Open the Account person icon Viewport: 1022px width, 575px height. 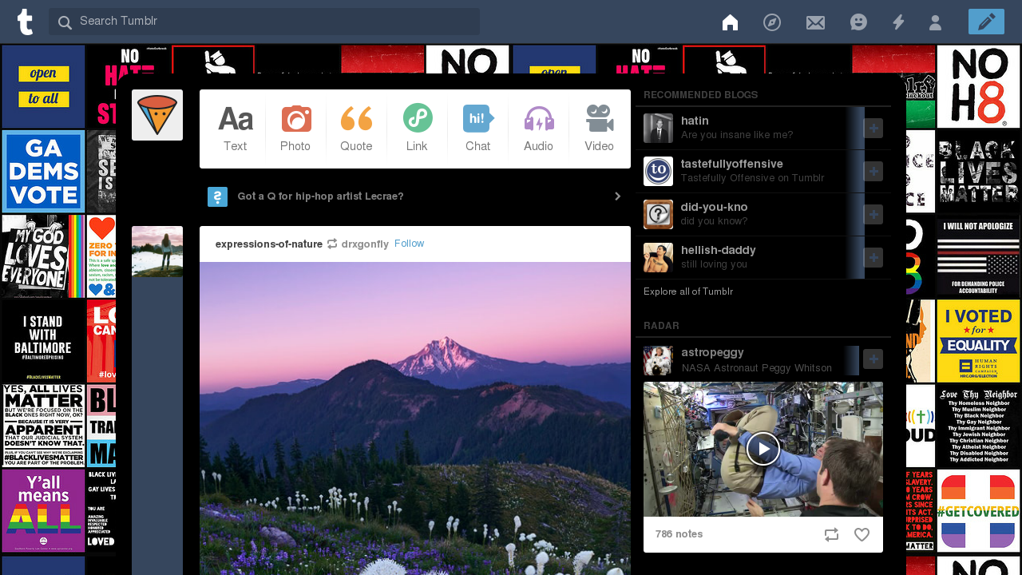[x=935, y=22]
